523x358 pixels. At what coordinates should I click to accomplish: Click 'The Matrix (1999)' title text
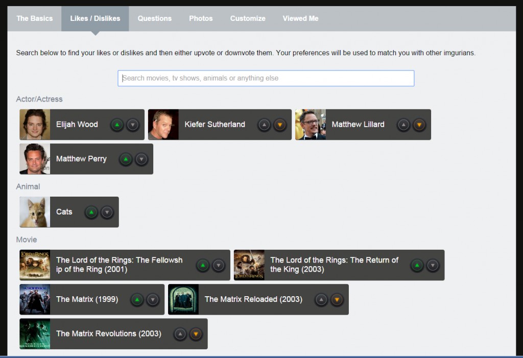87,299
